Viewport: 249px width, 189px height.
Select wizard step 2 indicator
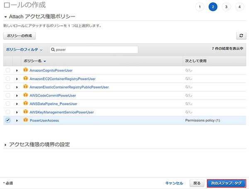pos(213,7)
